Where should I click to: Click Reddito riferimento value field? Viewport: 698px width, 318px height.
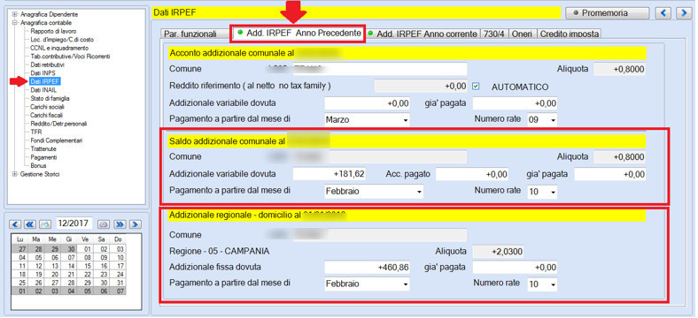421,87
